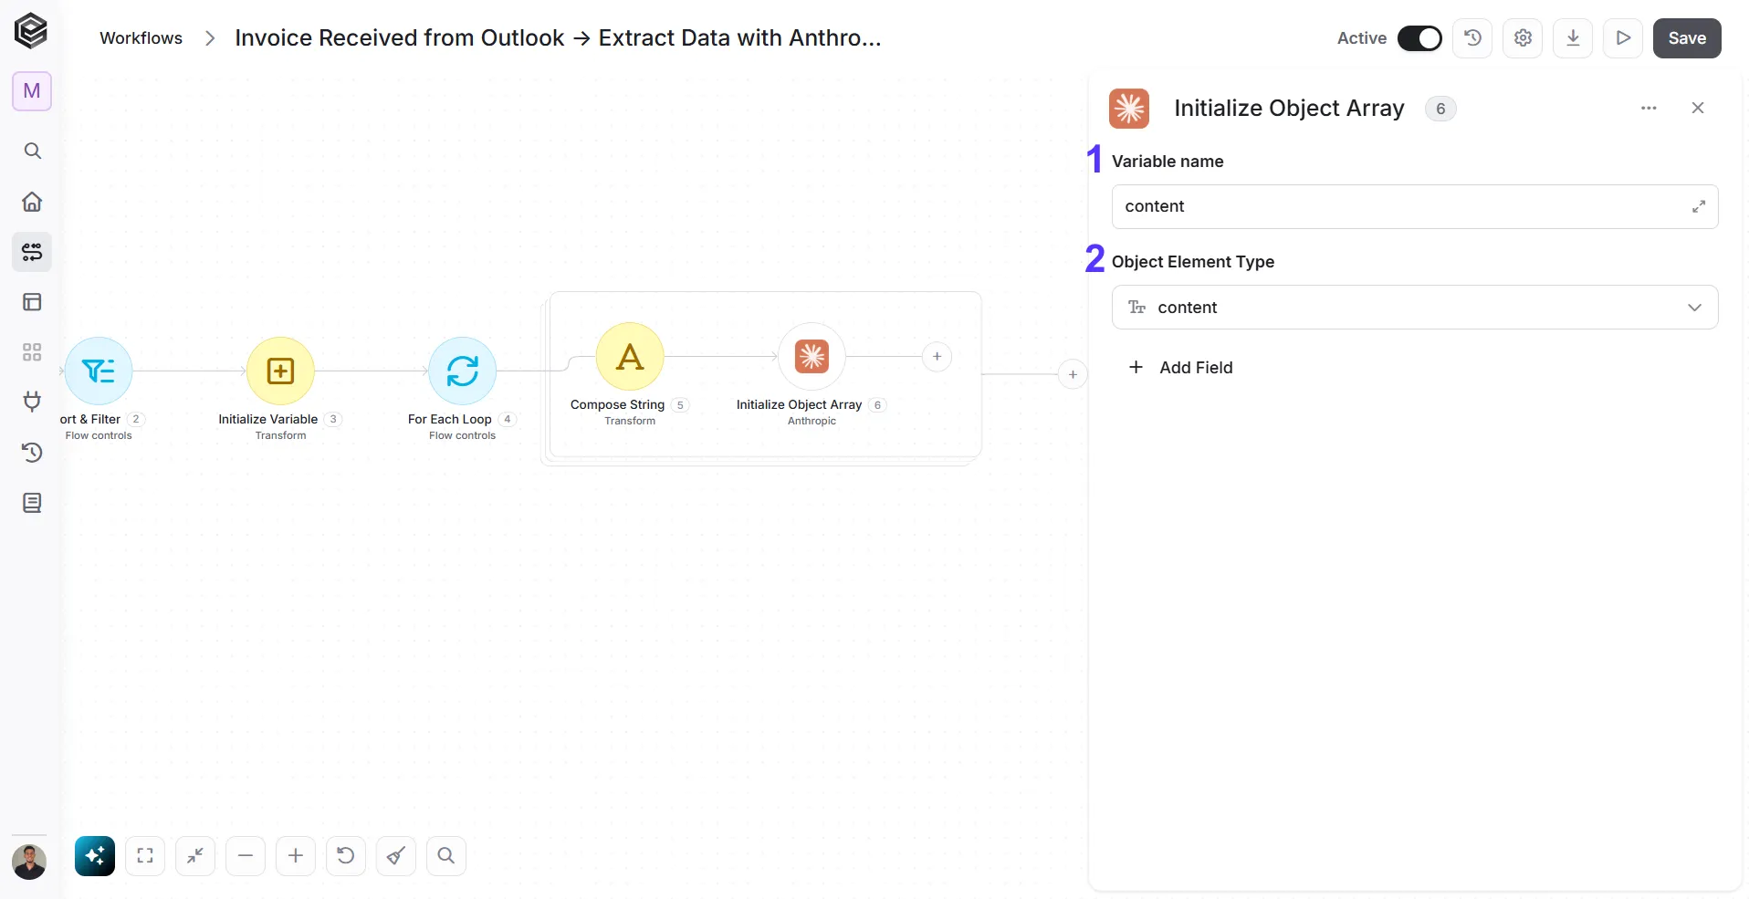Click fit-to-screen icon in canvas toolbar
Image resolution: width=1749 pixels, height=899 pixels.
point(145,856)
